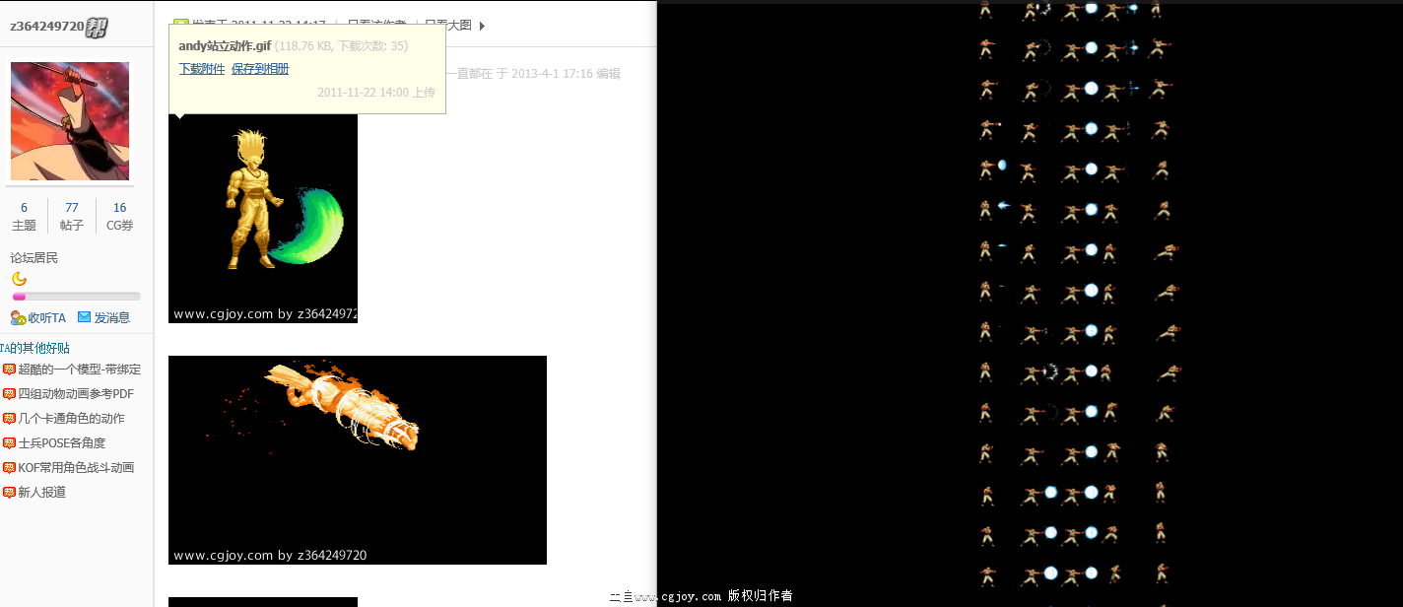The height and width of the screenshot is (607, 1403).
Task: Click the 收听TA follow icon
Action: click(17, 317)
